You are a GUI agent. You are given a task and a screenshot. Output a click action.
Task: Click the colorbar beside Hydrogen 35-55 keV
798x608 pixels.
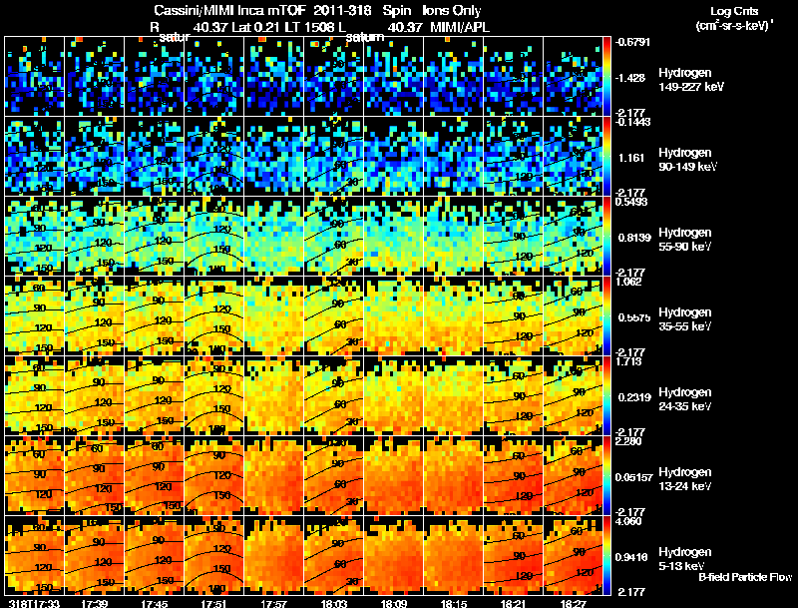click(x=606, y=315)
